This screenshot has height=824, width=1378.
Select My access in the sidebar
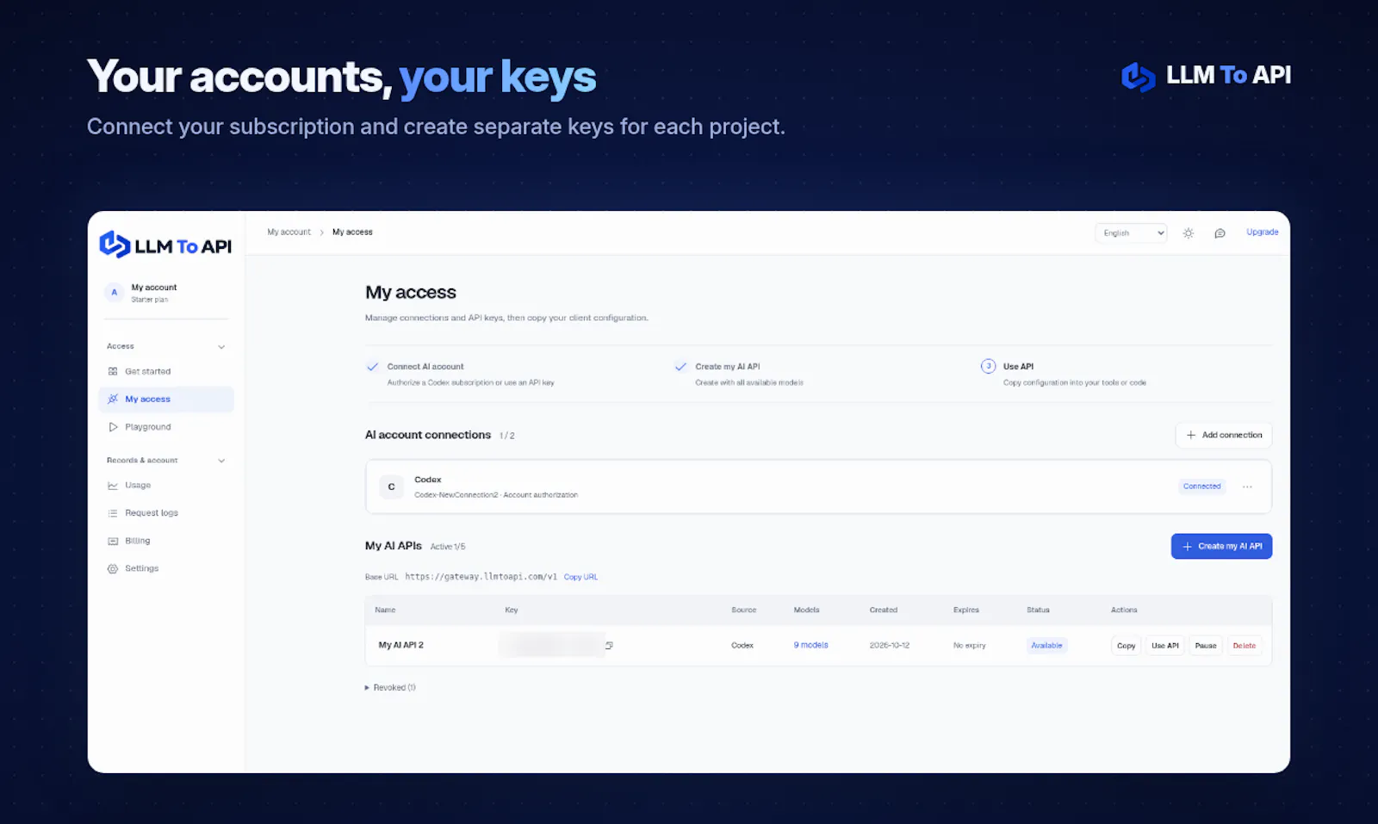[x=166, y=399]
